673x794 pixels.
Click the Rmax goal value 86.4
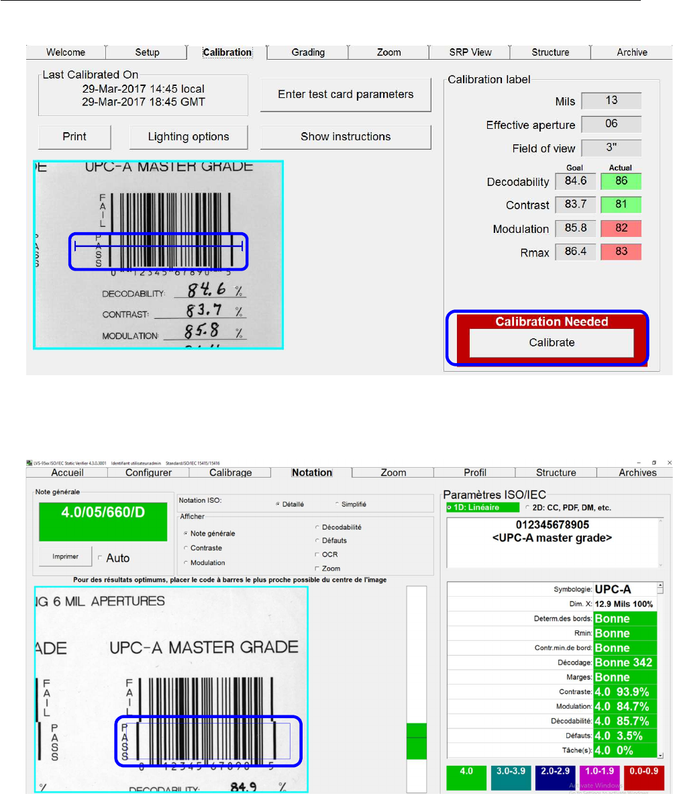[x=575, y=251]
